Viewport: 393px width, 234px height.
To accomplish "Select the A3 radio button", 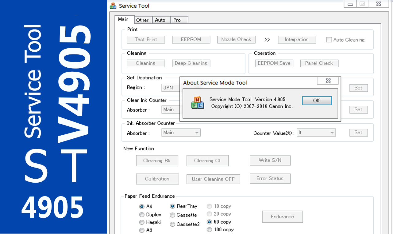I will point(142,230).
